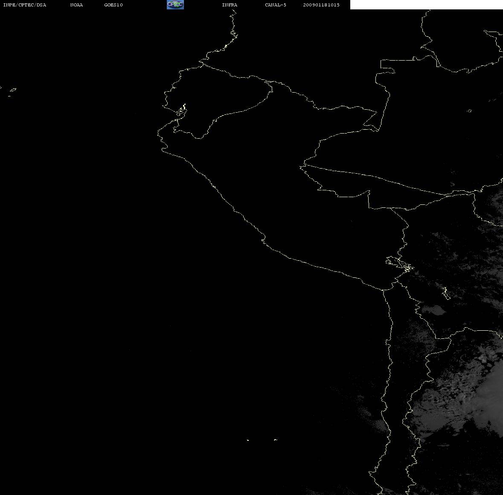The image size is (503, 495).
Task: Click the 200901181015 timestamp text
Action: tap(321, 5)
